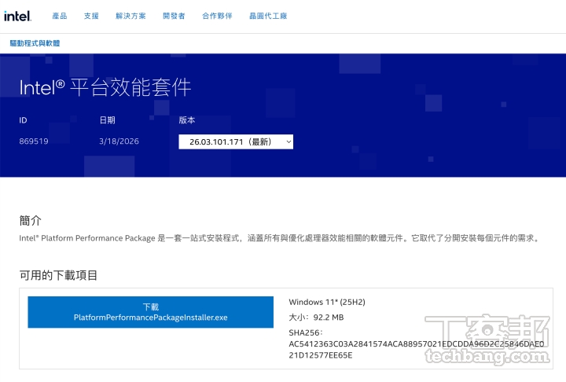This screenshot has height=382, width=566.
Task: Open the 開發者 menu
Action: point(174,16)
